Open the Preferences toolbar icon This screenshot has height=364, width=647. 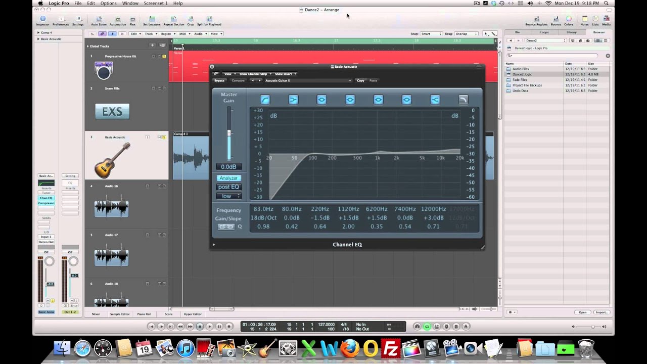pos(61,20)
